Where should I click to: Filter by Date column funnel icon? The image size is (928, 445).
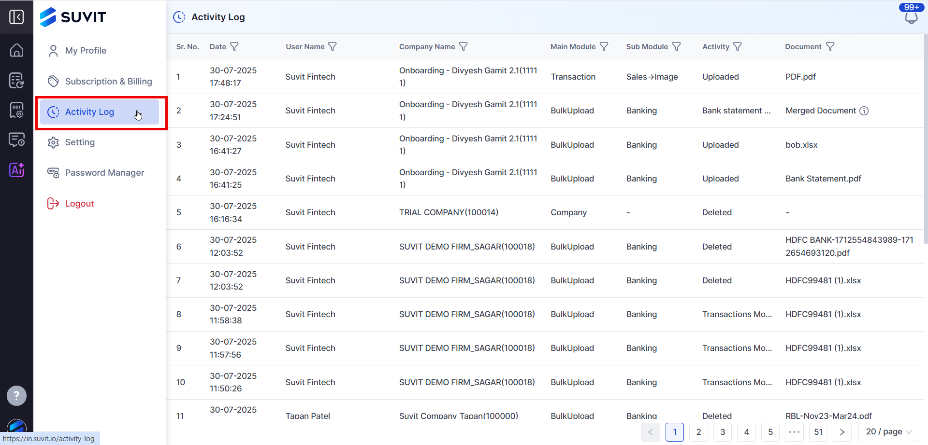(x=234, y=47)
